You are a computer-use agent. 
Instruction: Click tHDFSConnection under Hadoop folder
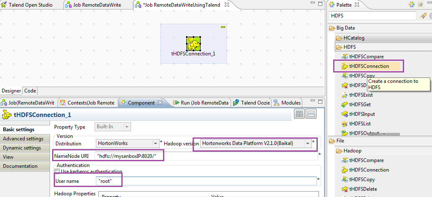tap(365, 170)
